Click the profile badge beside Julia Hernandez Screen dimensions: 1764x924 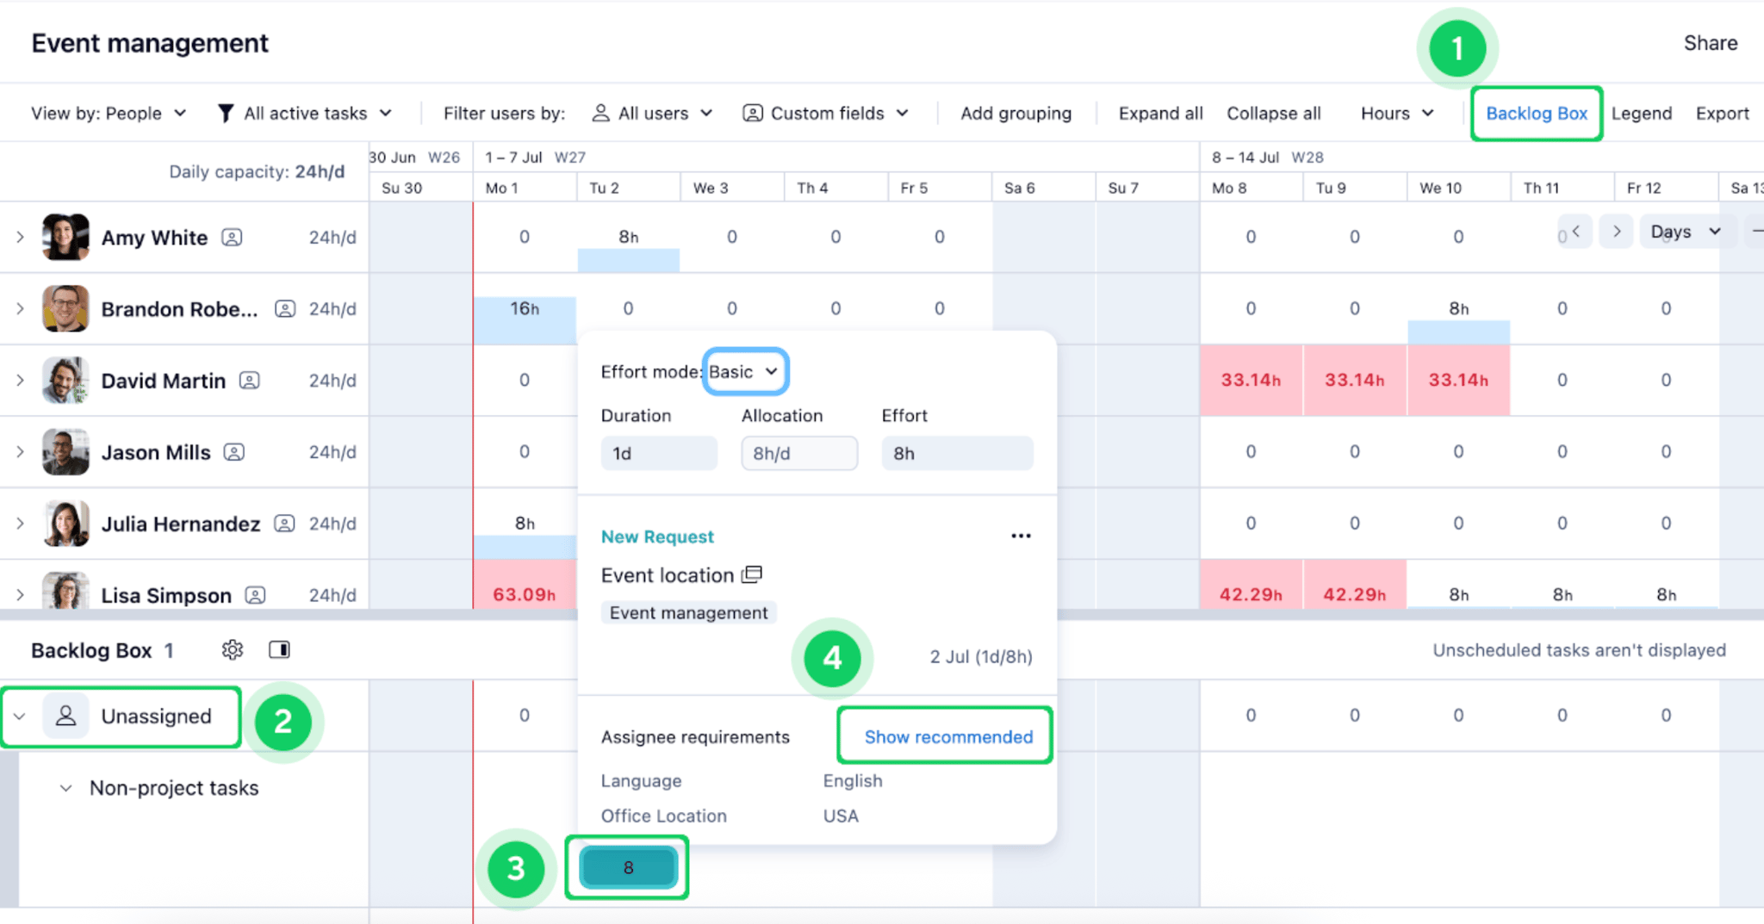coord(283,523)
